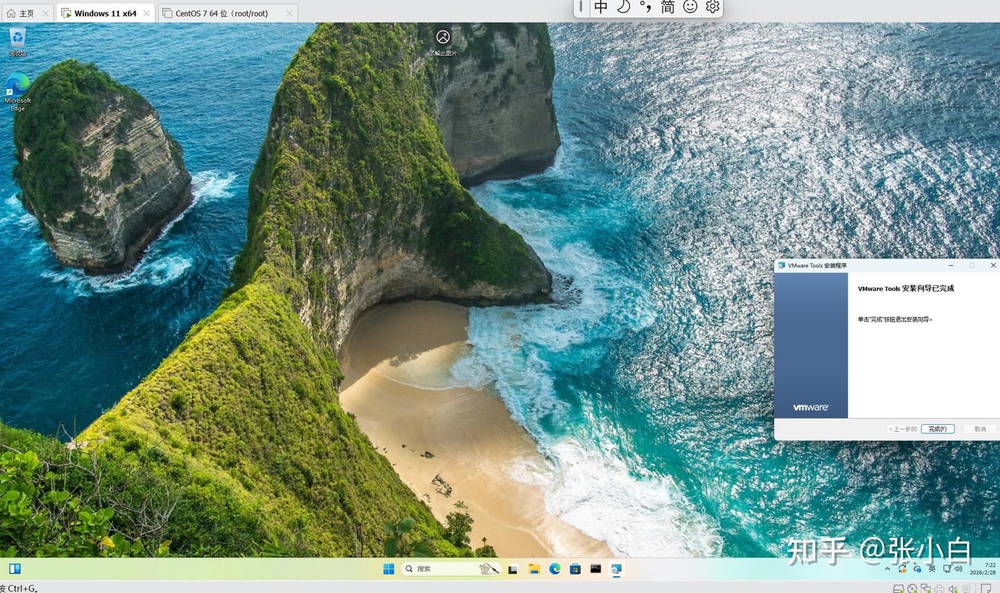Viewport: 1000px width, 593px height.
Task: Close the CentOS 7 64 位 tab
Action: (290, 13)
